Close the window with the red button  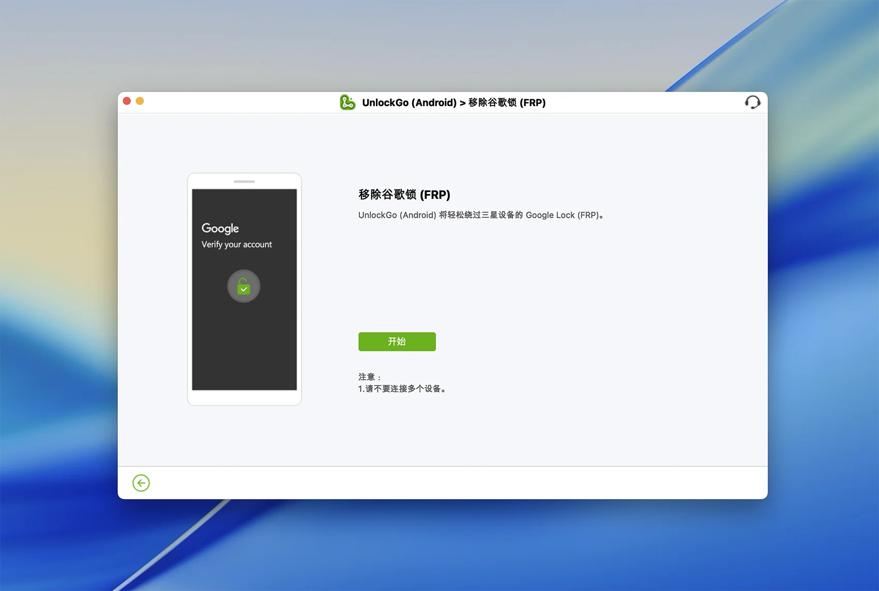(x=127, y=101)
